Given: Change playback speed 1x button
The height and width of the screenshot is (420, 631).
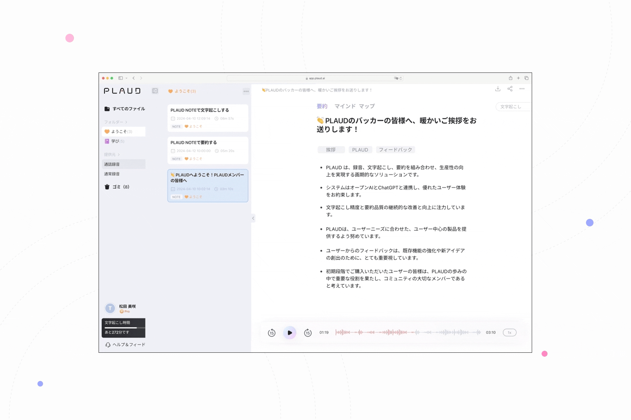Looking at the screenshot, I should point(510,333).
